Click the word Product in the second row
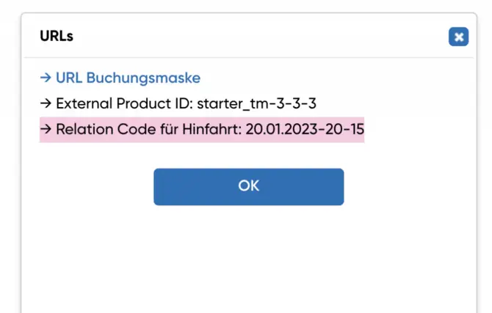This screenshot has height=313, width=492. tap(141, 103)
